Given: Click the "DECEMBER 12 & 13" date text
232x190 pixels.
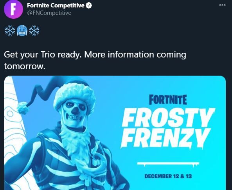Looking at the screenshot, I should 168,176.
